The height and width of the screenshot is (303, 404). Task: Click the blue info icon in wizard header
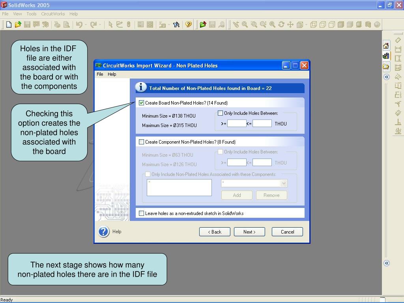[141, 87]
